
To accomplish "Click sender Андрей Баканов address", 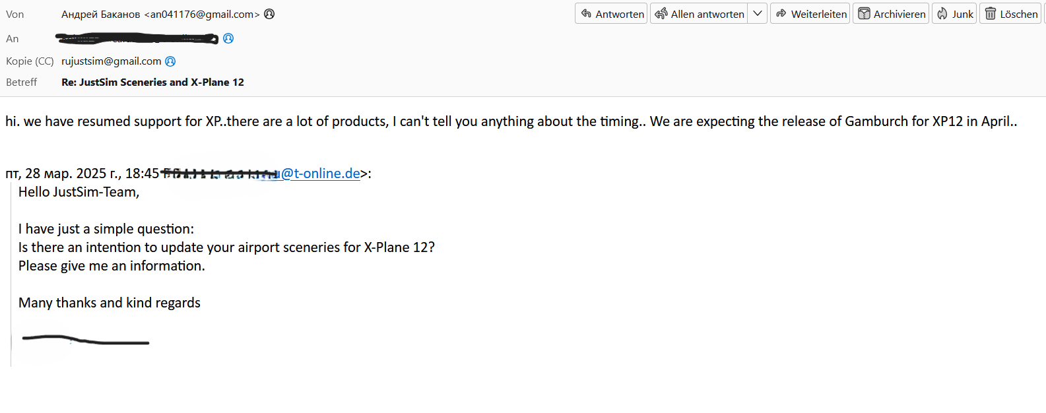I will [x=160, y=14].
